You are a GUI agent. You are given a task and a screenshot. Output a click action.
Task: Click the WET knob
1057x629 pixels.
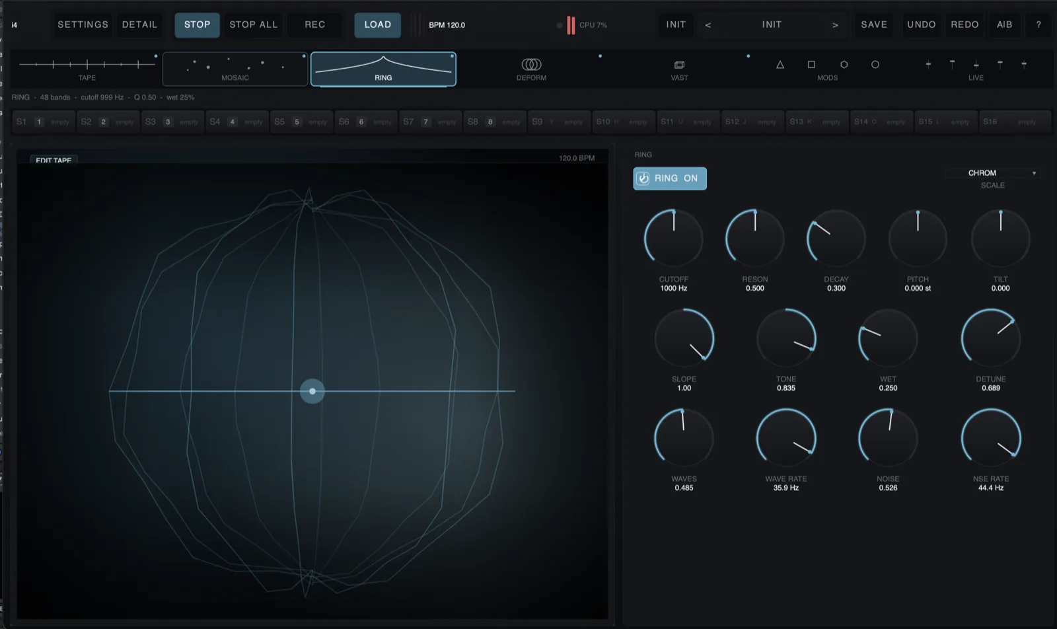[888, 338]
